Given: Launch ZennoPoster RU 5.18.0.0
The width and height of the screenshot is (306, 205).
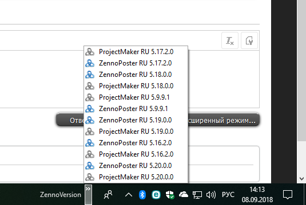Looking at the screenshot, I should tap(136, 75).
